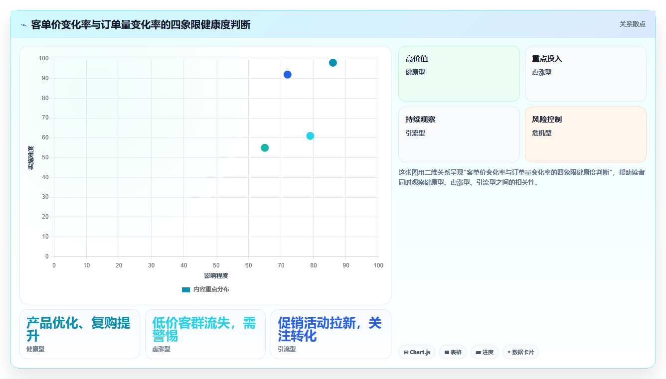Click the description paragraph starting 这张图用二维关系
Screen dimensions: 666x379
tap(522, 177)
